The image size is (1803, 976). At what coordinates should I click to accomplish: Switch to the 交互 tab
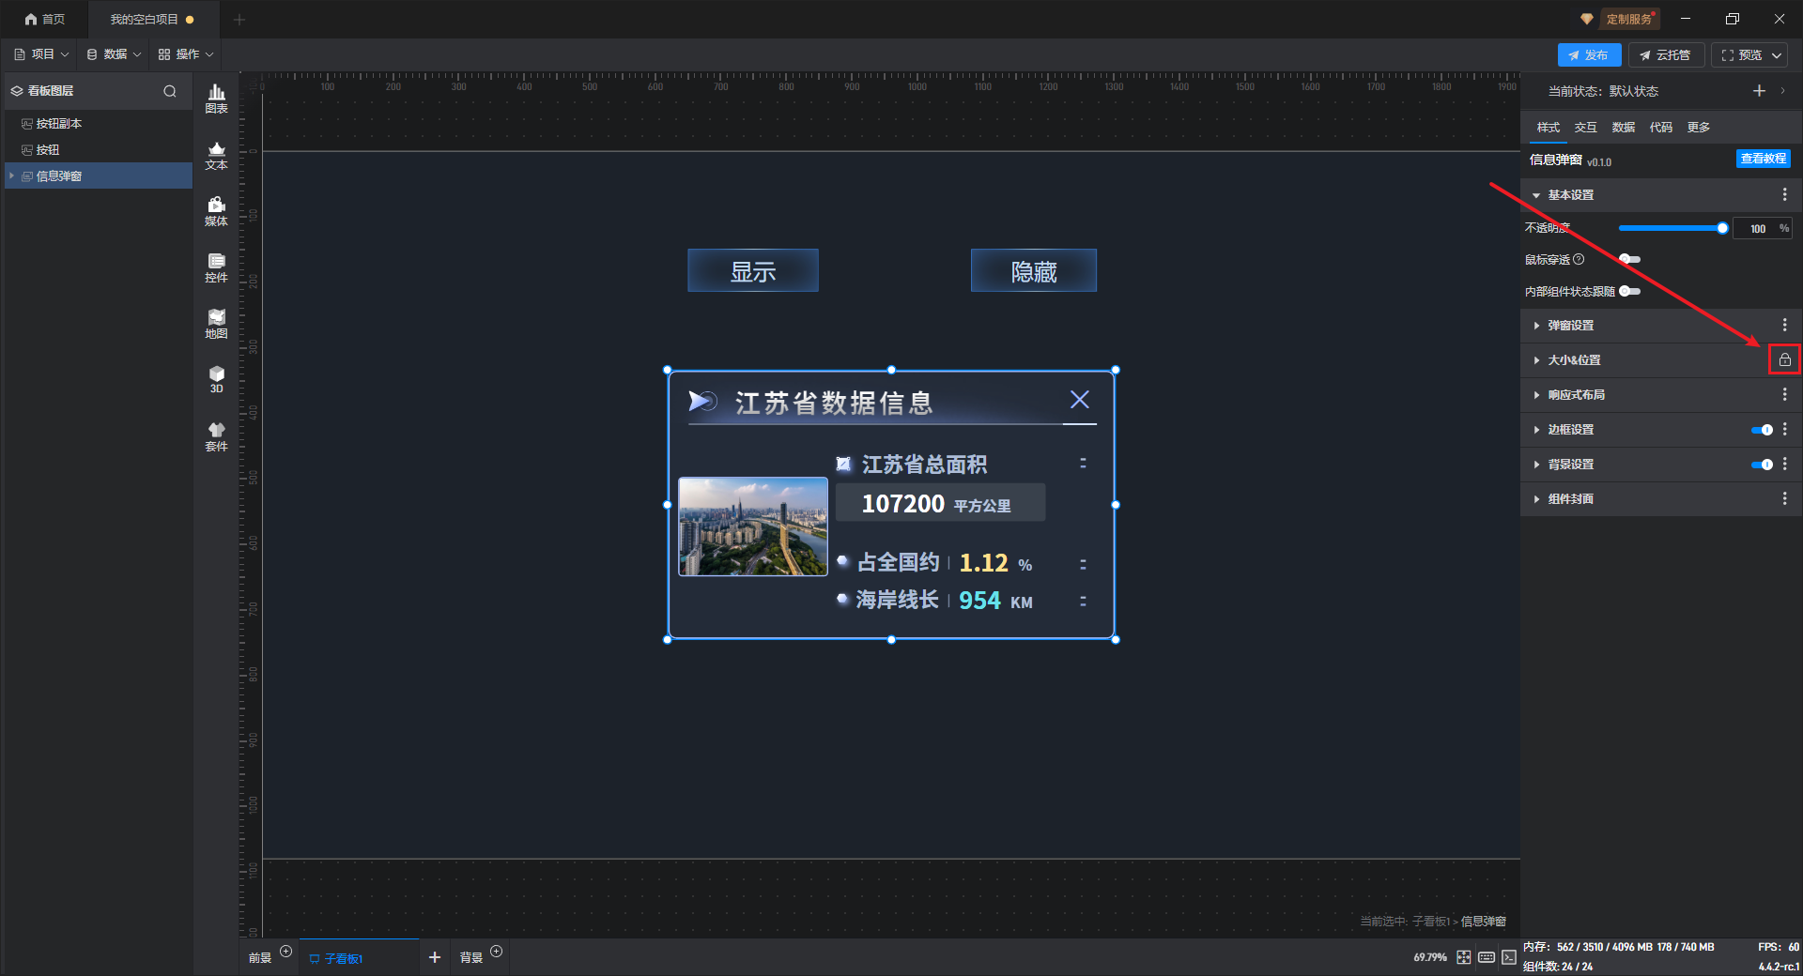pyautogui.click(x=1585, y=128)
